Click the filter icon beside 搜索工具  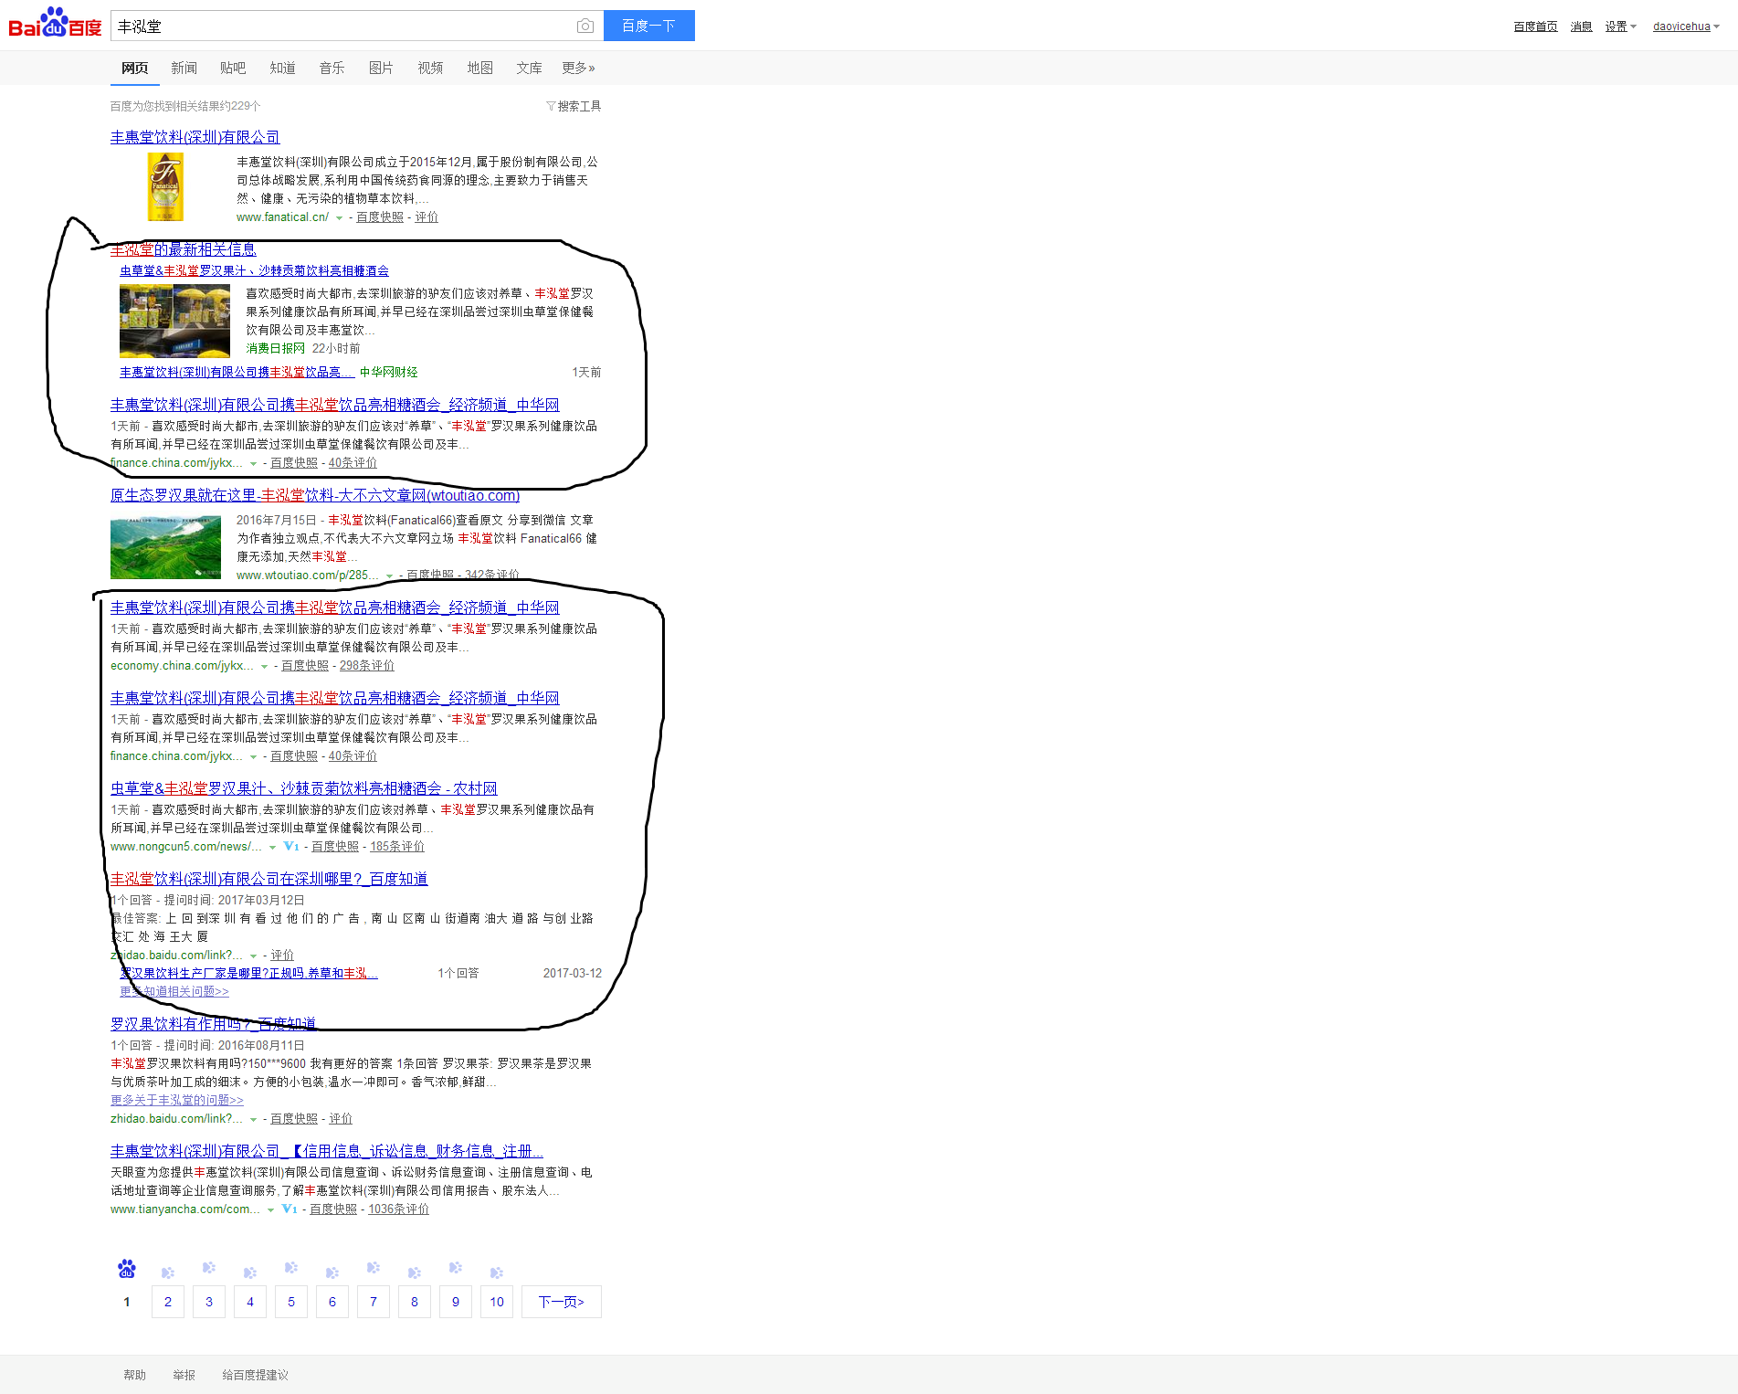[x=551, y=106]
